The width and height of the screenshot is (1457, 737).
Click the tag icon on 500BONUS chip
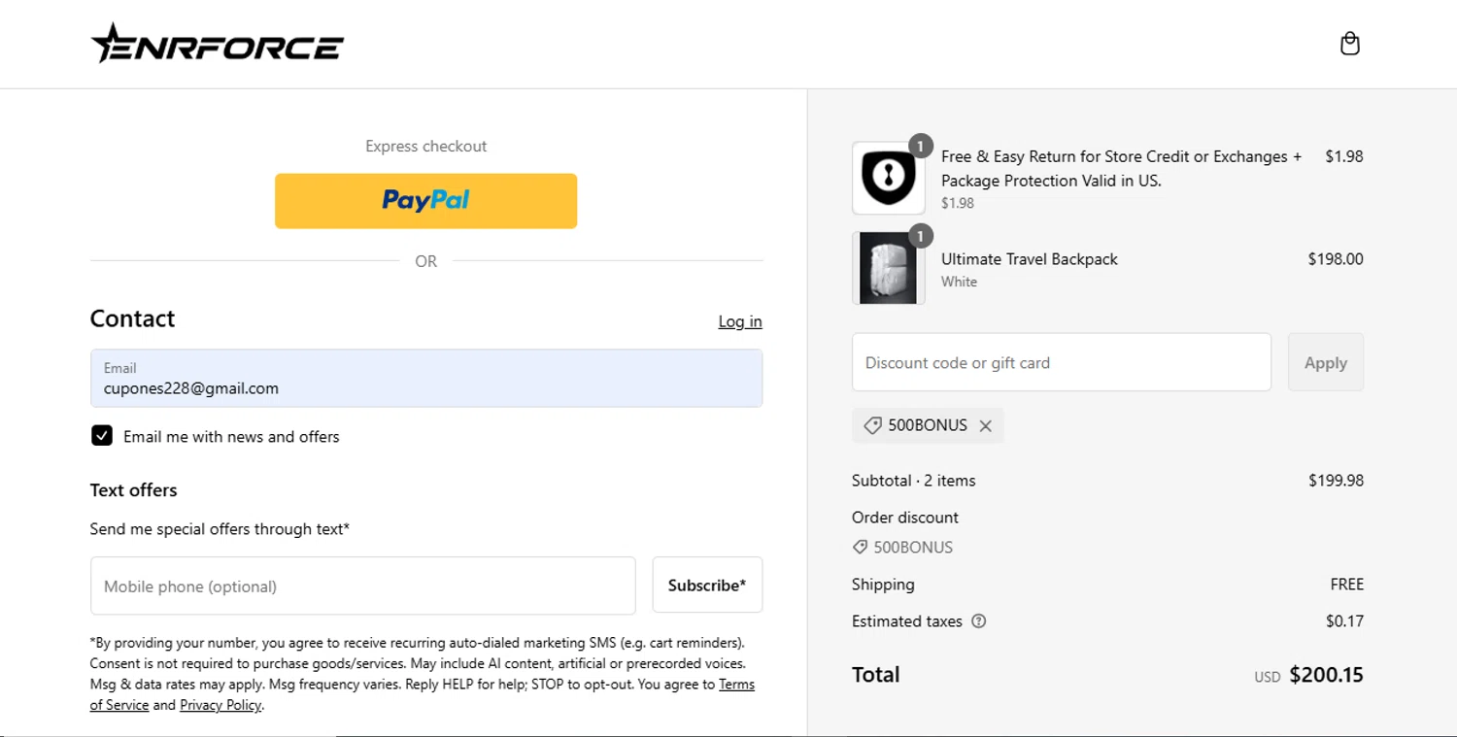[x=872, y=425]
